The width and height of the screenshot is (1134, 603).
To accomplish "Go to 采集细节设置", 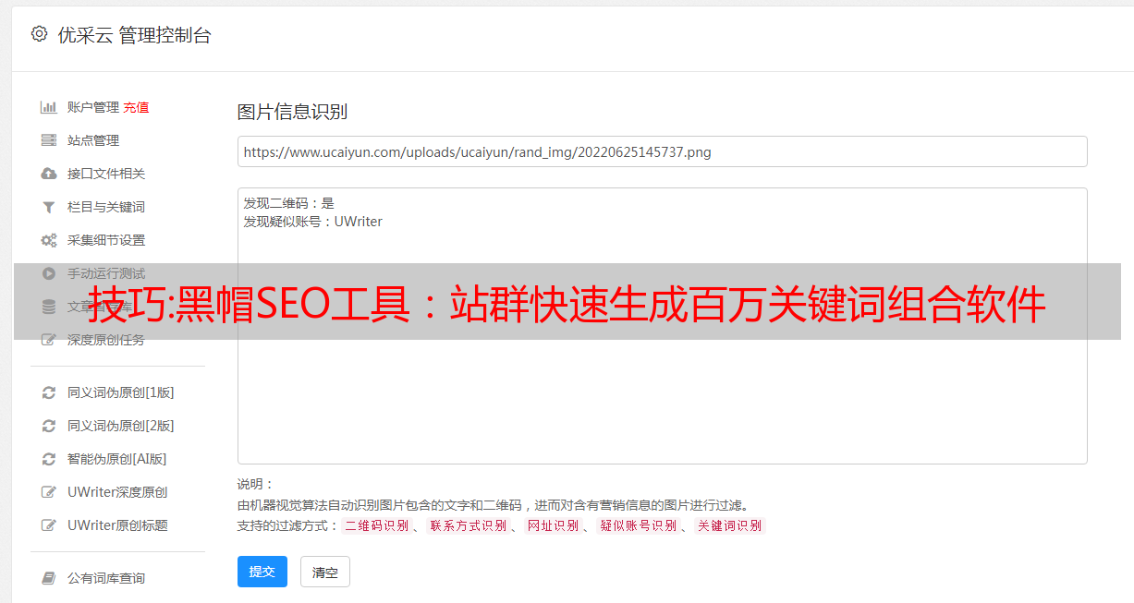I will [x=106, y=240].
